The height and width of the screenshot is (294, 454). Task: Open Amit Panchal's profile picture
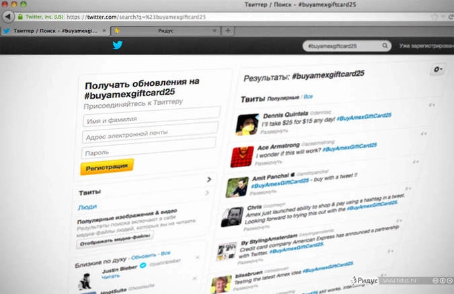(236, 186)
